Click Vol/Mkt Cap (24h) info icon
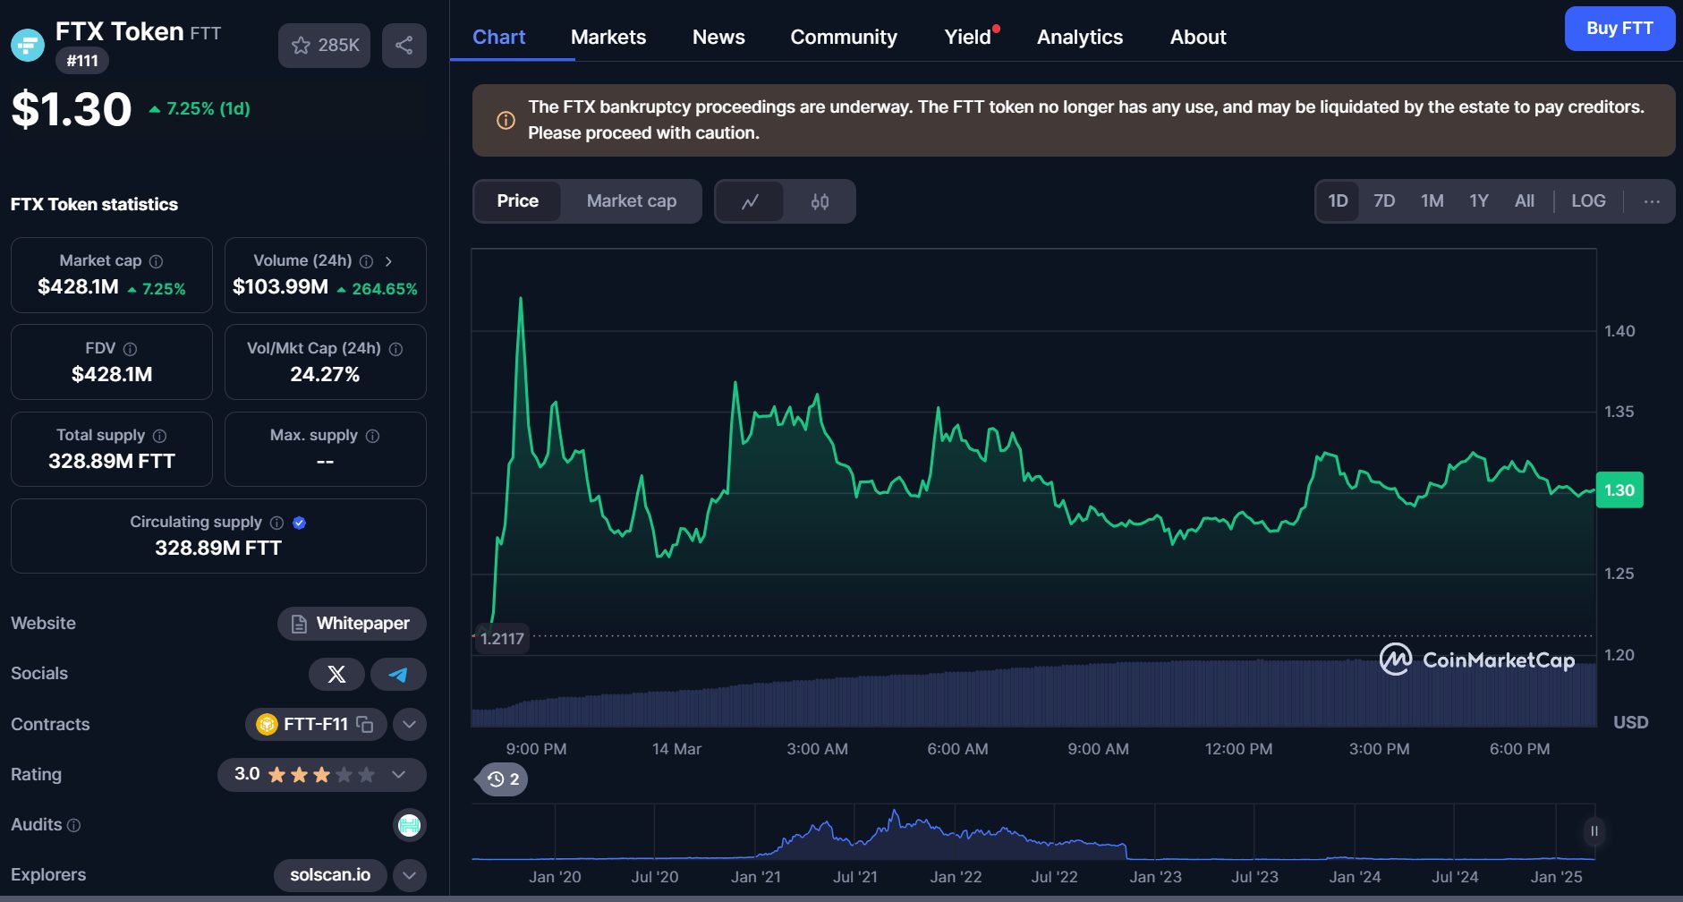Screen dimensions: 1683x902 [x=395, y=349]
